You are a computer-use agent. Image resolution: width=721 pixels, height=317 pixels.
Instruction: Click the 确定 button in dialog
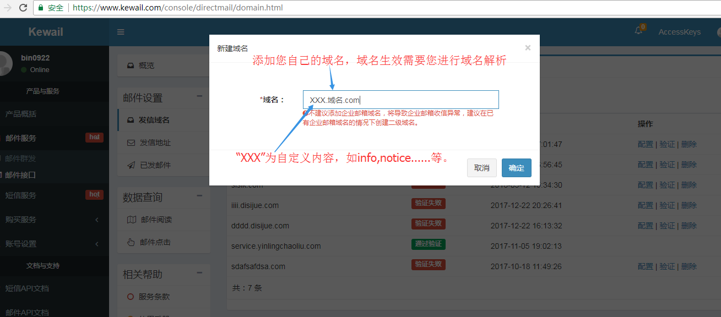tap(517, 168)
